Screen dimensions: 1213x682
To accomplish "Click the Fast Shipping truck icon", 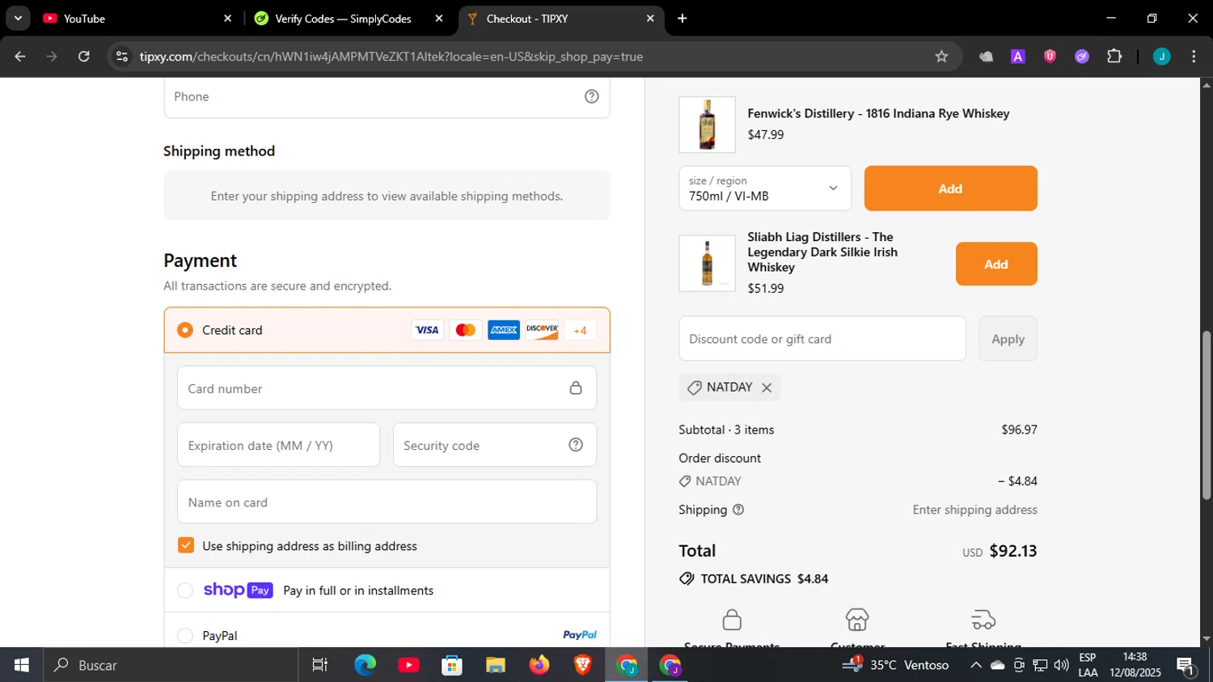I will coord(983,620).
